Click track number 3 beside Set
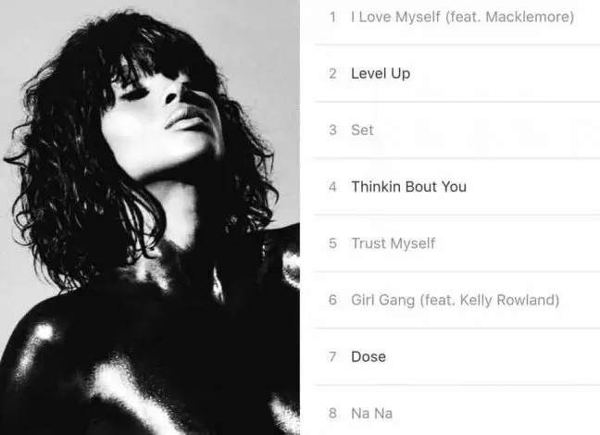Screen dimensions: 600x435 tap(333, 130)
